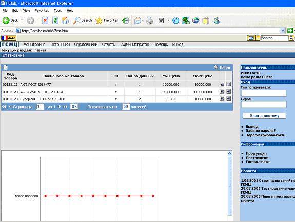Open the address bar dropdown list
This screenshot has width=295, height=222.
click(x=282, y=30)
